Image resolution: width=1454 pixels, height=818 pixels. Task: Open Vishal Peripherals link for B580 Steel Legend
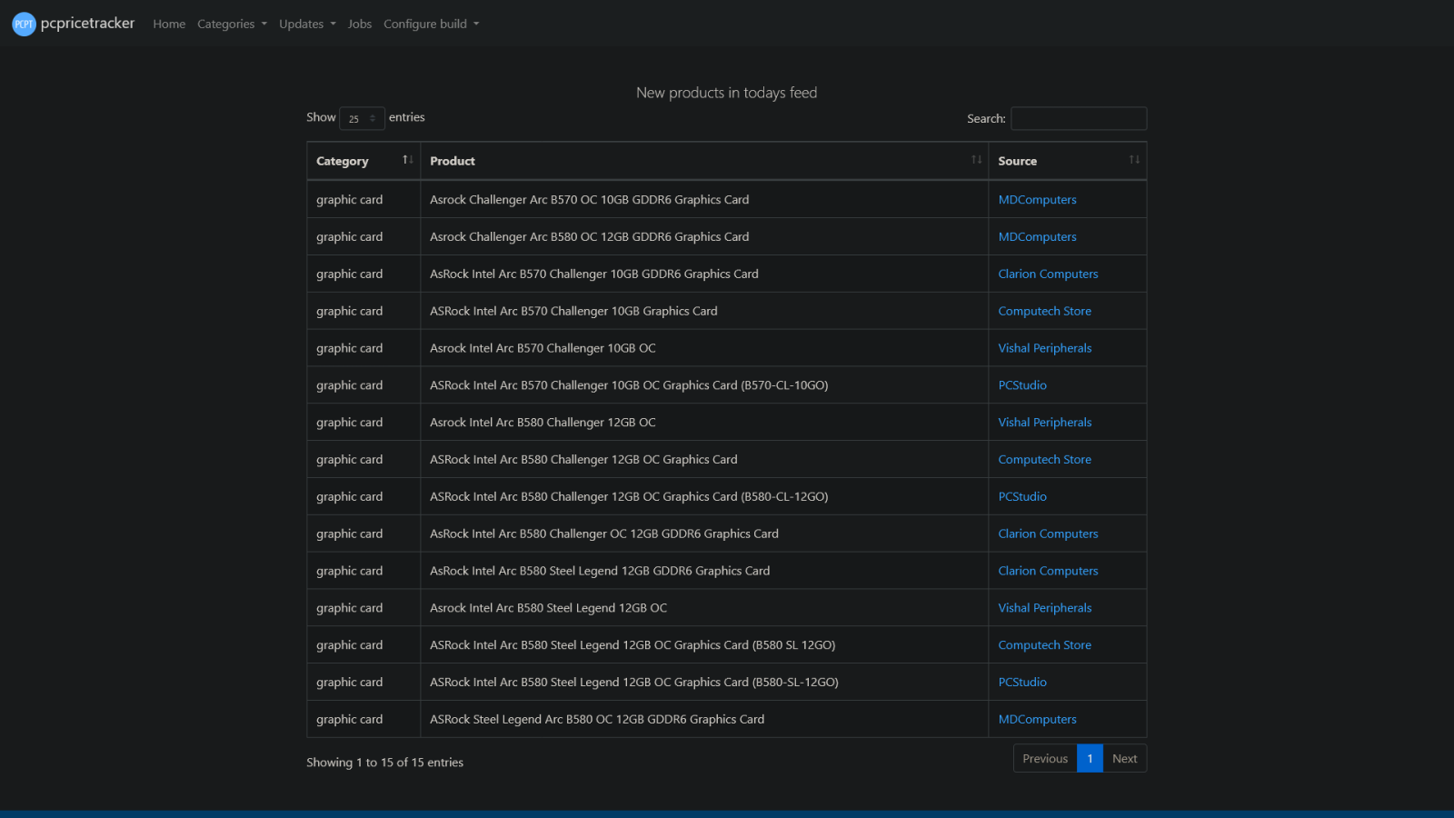(1045, 608)
